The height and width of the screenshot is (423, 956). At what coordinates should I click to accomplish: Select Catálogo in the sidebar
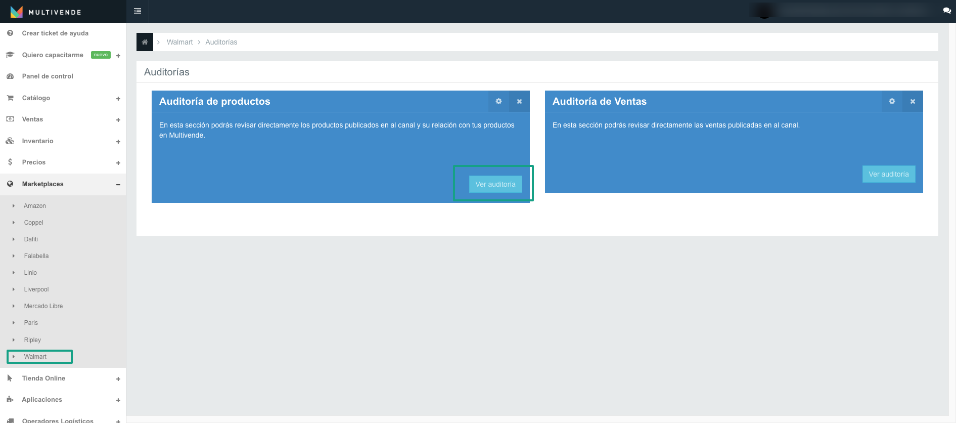[x=36, y=98]
